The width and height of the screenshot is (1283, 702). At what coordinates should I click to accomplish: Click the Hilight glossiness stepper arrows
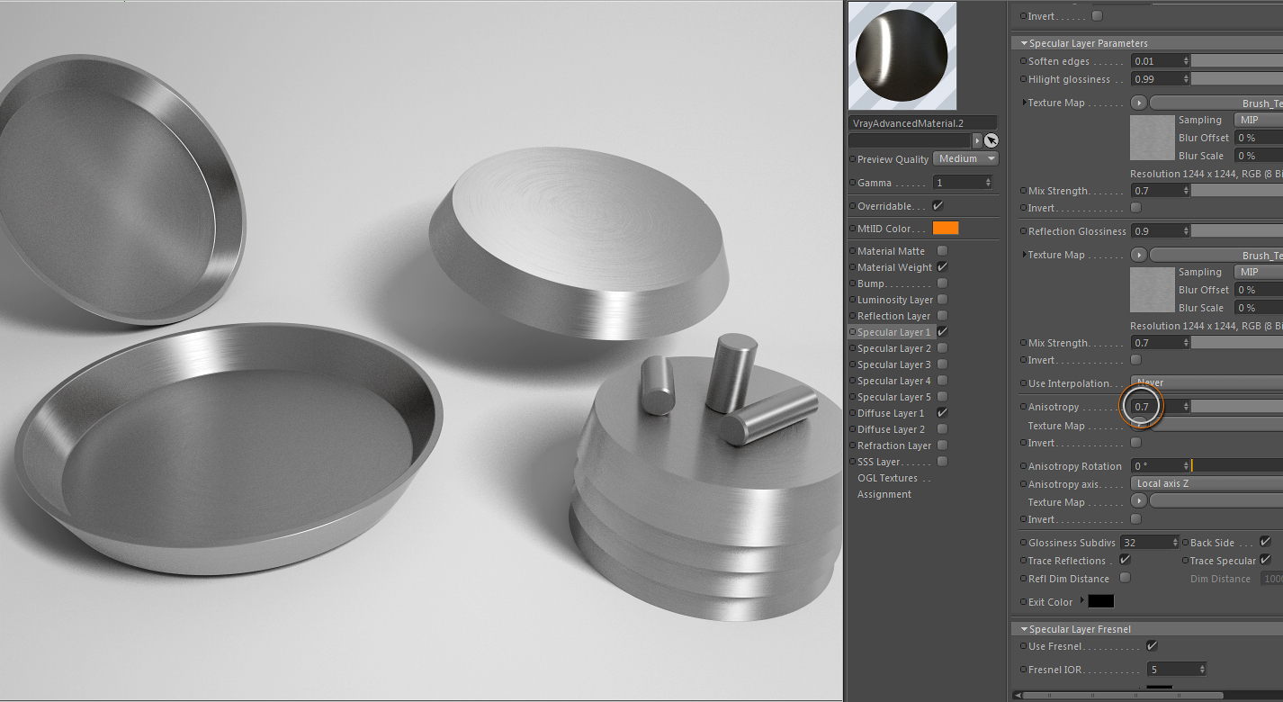coord(1186,79)
